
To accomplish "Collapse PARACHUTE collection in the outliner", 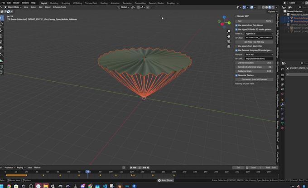I will pyautogui.click(x=285, y=15).
